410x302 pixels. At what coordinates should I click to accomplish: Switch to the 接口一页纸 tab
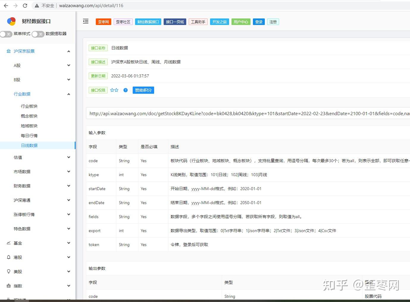[175, 21]
